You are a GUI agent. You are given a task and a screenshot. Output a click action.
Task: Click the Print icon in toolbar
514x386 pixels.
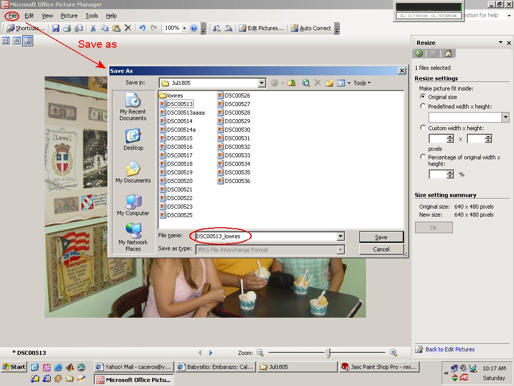pyautogui.click(x=67, y=29)
